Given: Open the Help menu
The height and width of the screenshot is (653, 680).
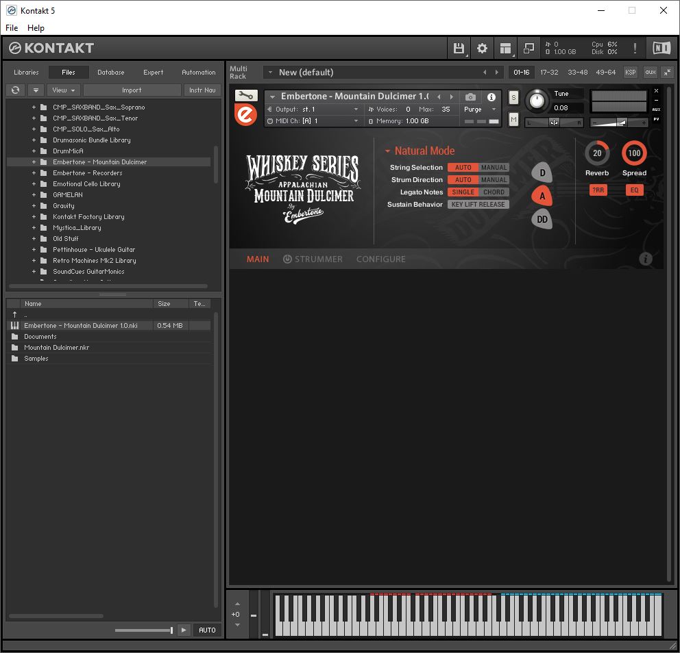Looking at the screenshot, I should [36, 27].
